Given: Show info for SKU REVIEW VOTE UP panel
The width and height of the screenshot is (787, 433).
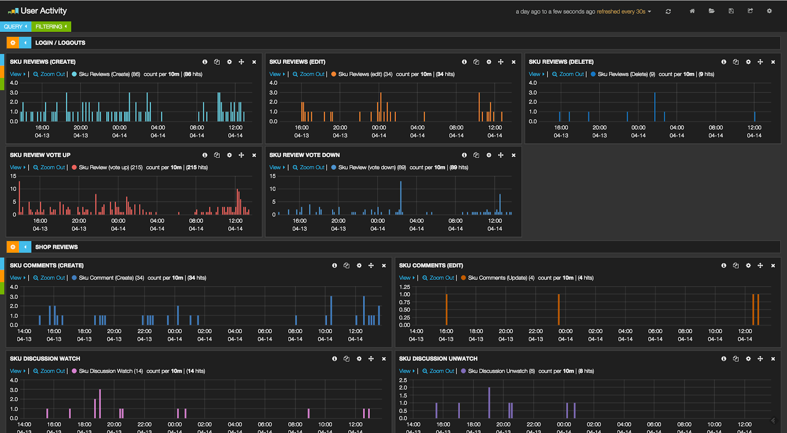Looking at the screenshot, I should point(205,155).
